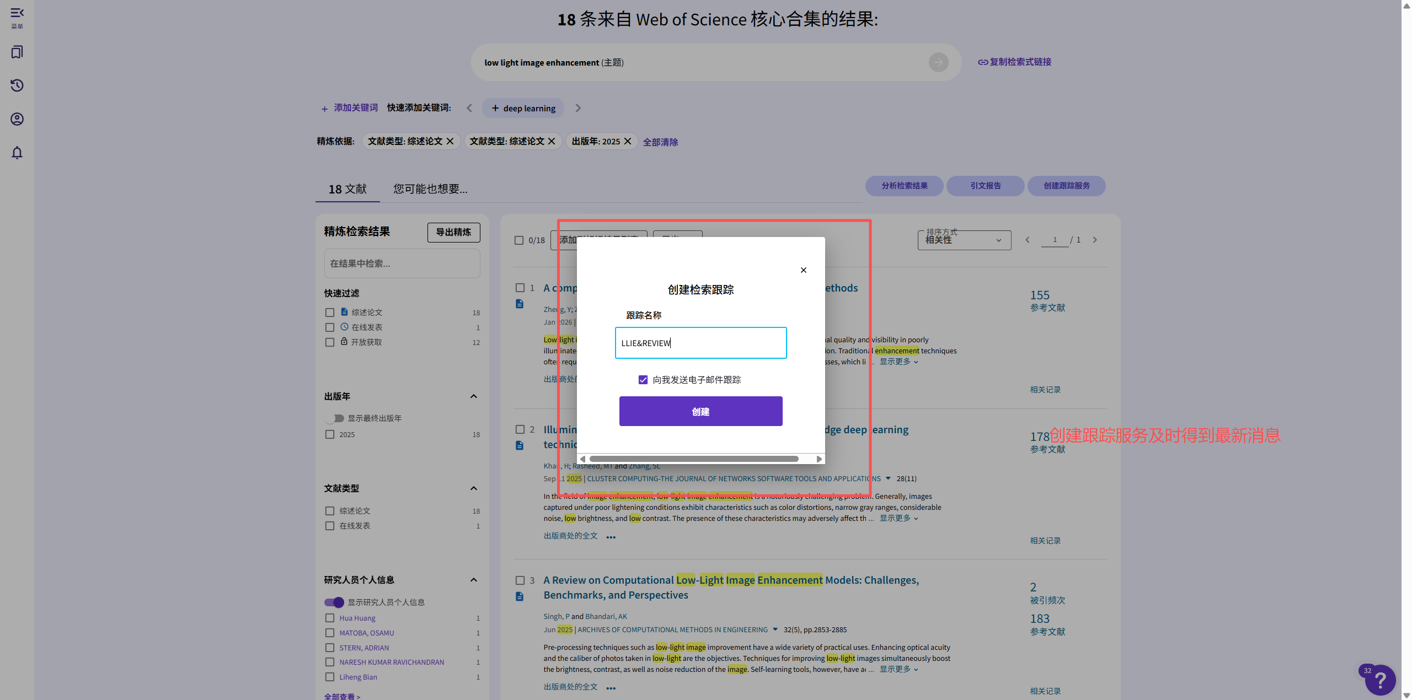Switch to 您可能也想要... tab

click(430, 189)
